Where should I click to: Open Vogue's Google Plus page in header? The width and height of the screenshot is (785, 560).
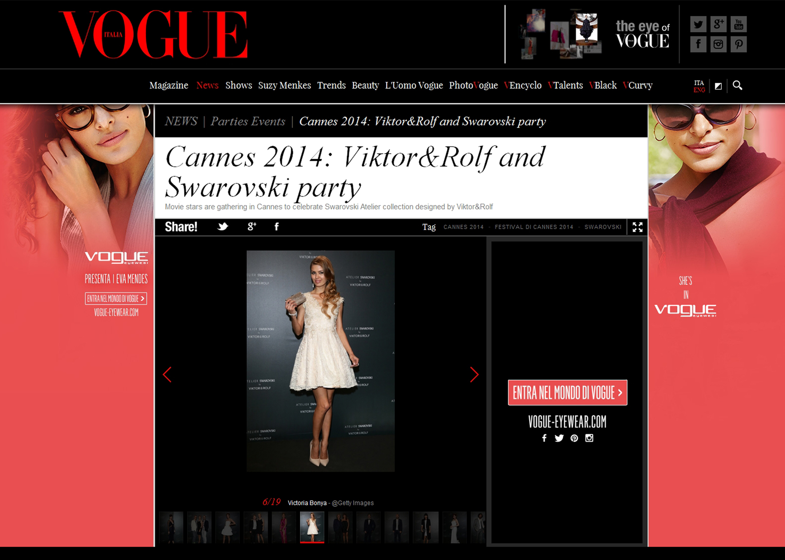tap(718, 24)
